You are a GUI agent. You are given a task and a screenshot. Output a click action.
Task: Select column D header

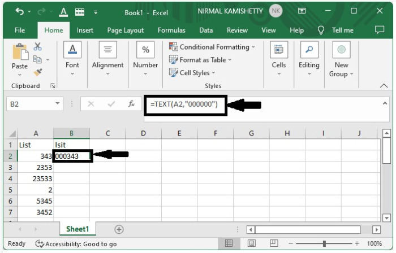(143, 133)
